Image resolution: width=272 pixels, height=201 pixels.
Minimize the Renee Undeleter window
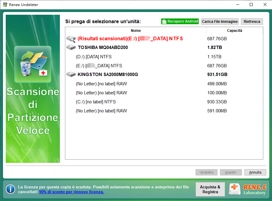pyautogui.click(x=238, y=5)
